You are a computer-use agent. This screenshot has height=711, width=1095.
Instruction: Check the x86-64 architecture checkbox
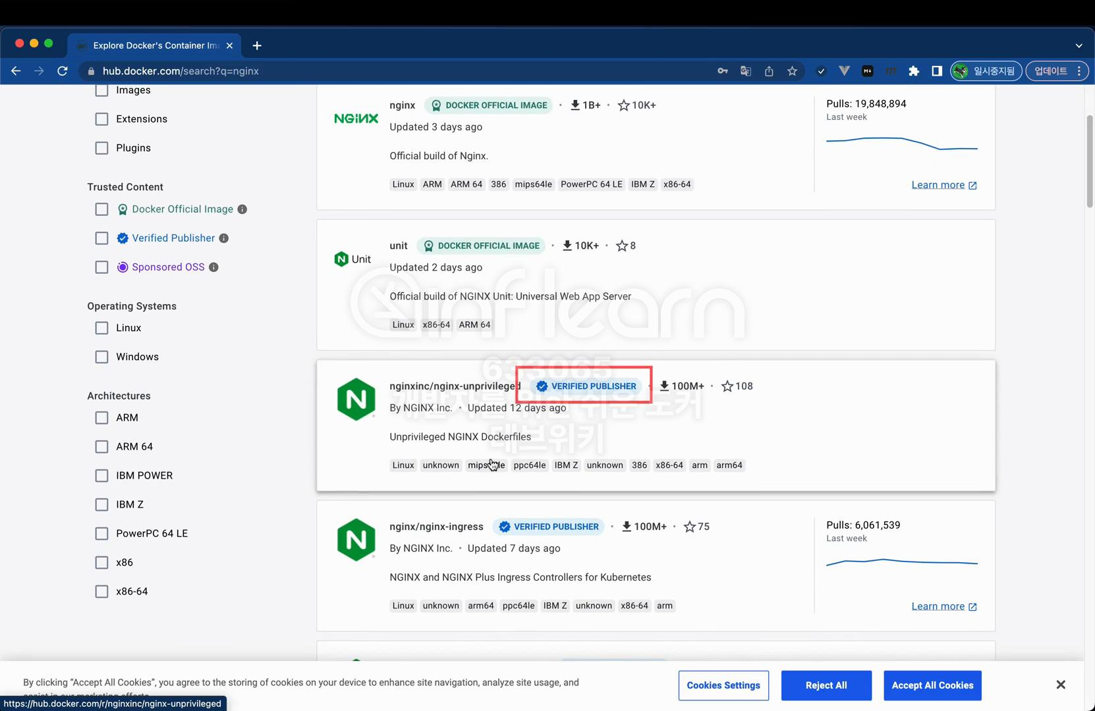pyautogui.click(x=101, y=592)
